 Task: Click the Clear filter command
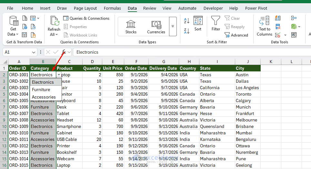point(232,18)
